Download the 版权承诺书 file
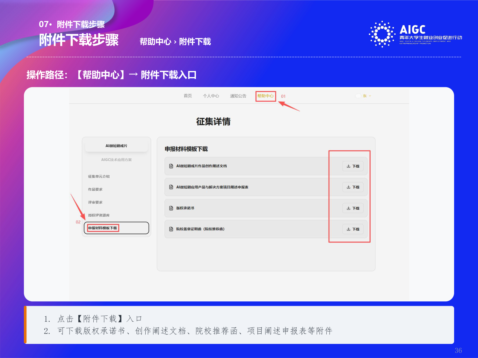Screen dimensions: 478x358 point(353,208)
